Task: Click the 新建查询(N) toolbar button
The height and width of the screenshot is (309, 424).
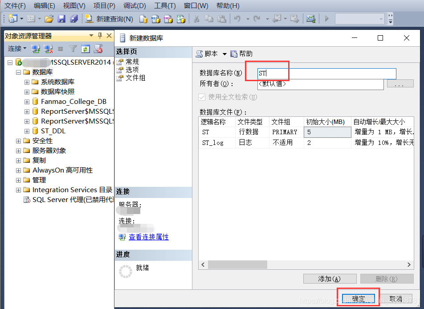Action: (109, 19)
